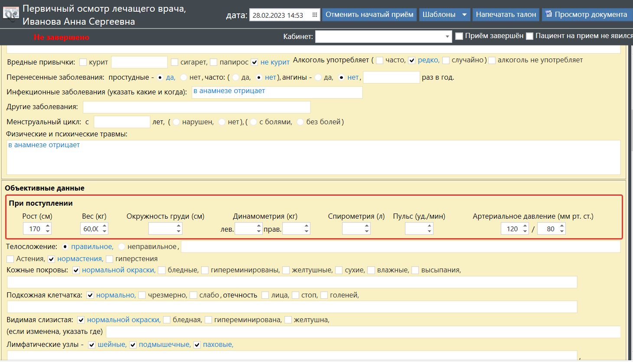Click document icon on Просмотр документа button

pyautogui.click(x=549, y=14)
